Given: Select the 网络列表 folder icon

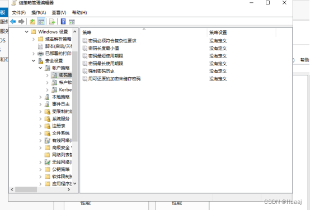Looking at the screenshot, I should pyautogui.click(x=47, y=155).
